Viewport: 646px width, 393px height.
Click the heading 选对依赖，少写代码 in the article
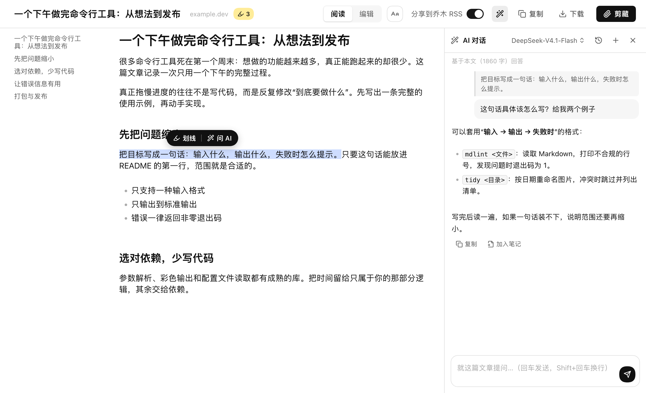(x=166, y=258)
